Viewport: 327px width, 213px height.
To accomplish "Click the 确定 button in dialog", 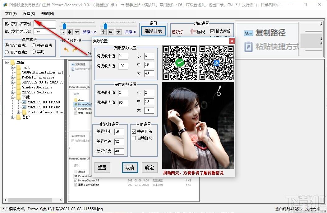I will (149, 168).
